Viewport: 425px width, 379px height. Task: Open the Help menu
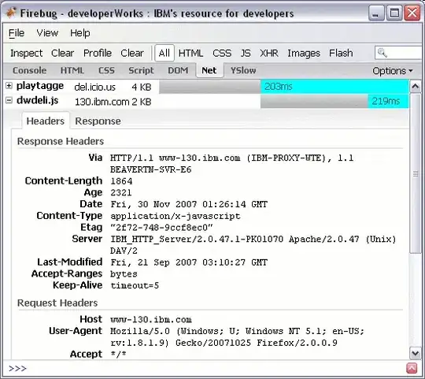pos(80,33)
